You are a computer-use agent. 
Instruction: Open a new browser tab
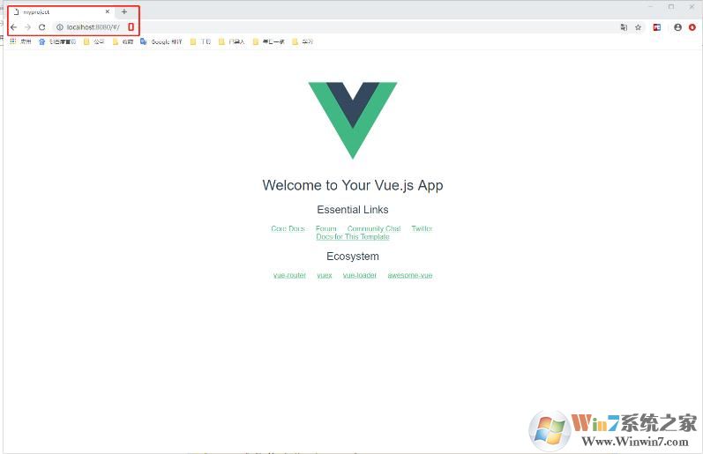click(124, 11)
